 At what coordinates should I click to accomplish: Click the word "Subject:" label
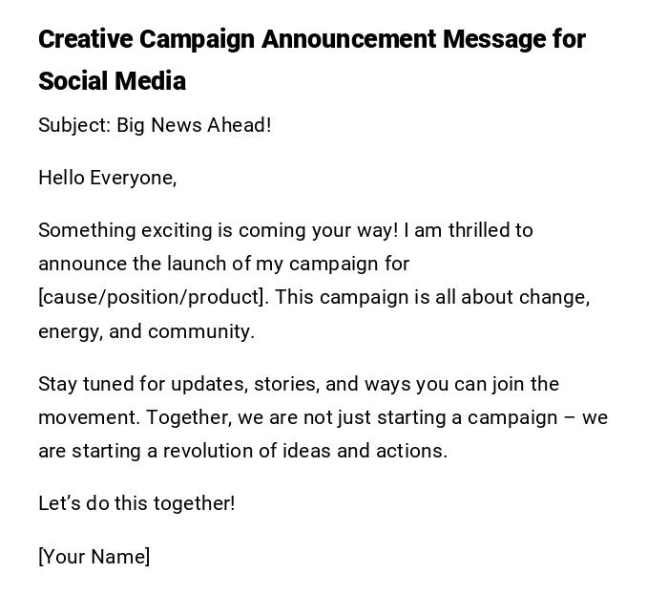pyautogui.click(x=74, y=125)
